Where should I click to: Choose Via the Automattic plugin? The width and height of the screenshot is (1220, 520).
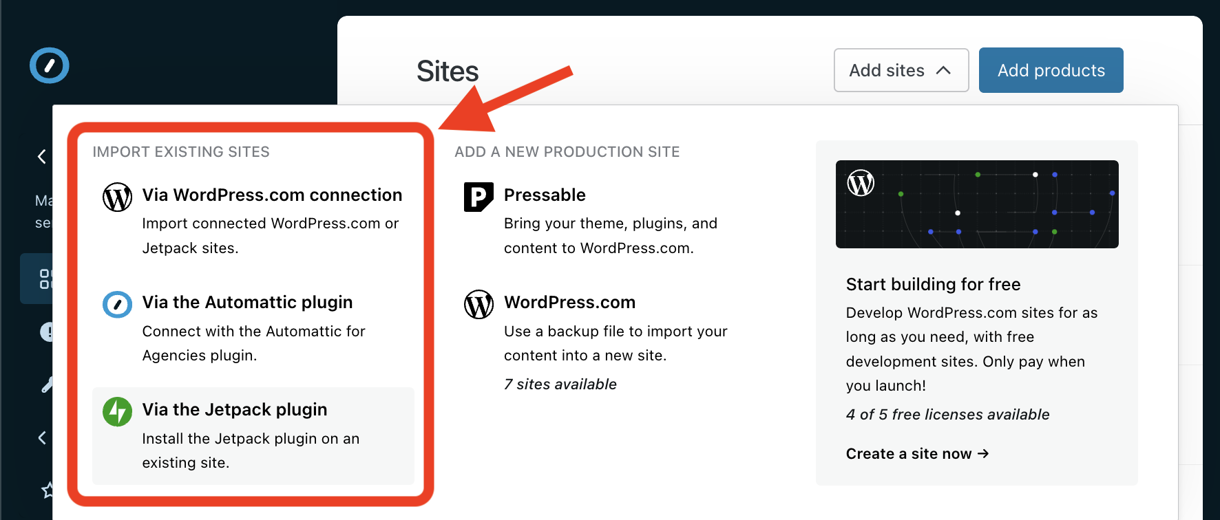(247, 303)
